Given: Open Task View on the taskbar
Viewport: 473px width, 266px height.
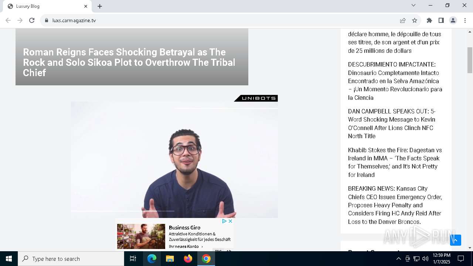Looking at the screenshot, I should tap(133, 259).
